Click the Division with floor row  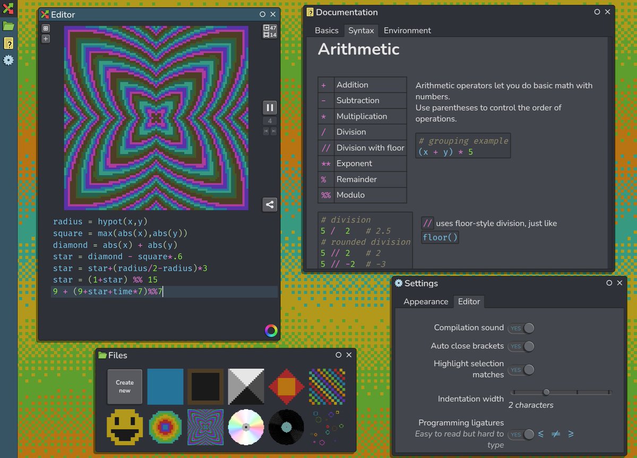[362, 148]
